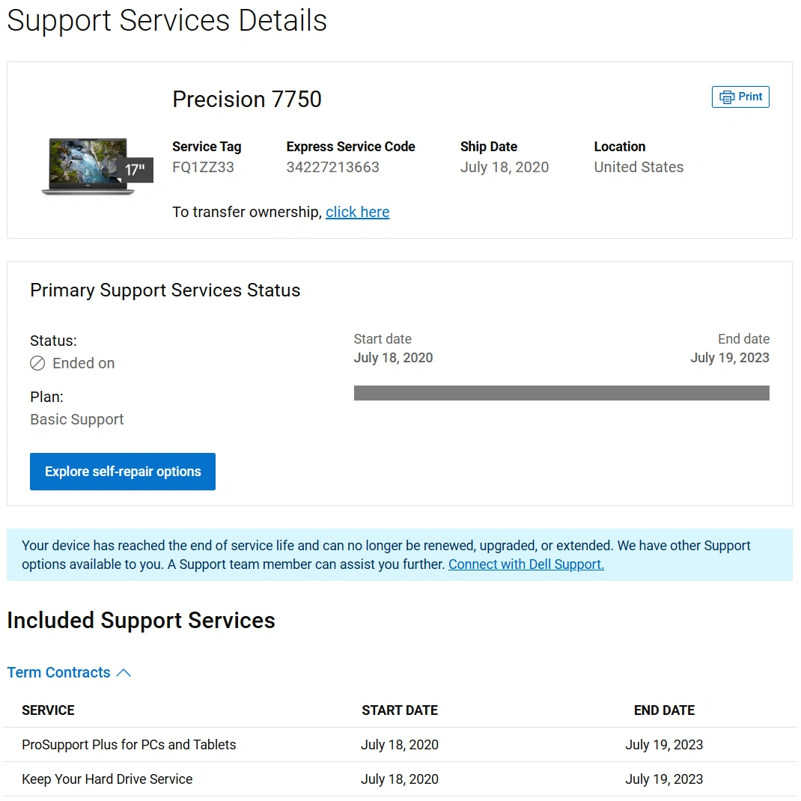Select the ProSupport Plus for PCs row
801x801 pixels.
129,745
